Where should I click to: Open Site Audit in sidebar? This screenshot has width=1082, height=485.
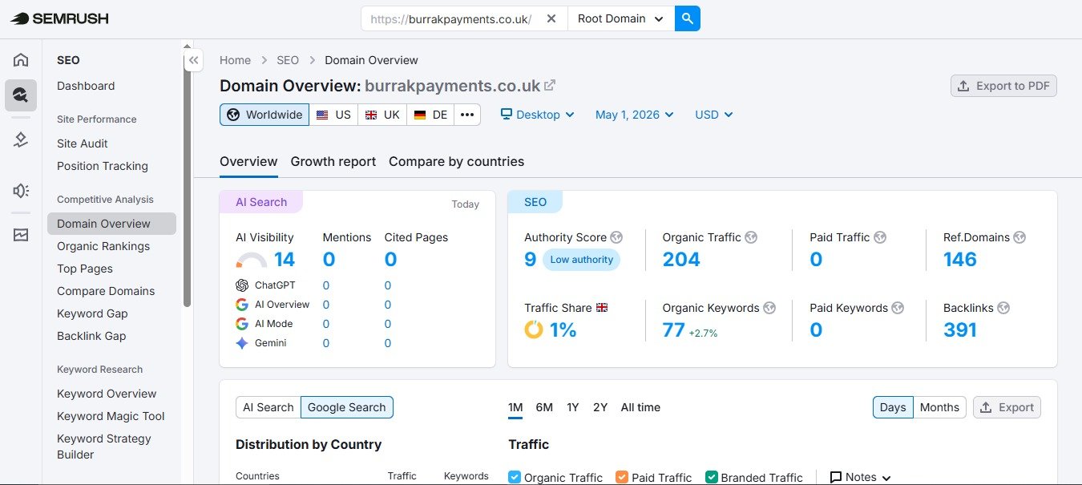(x=83, y=143)
